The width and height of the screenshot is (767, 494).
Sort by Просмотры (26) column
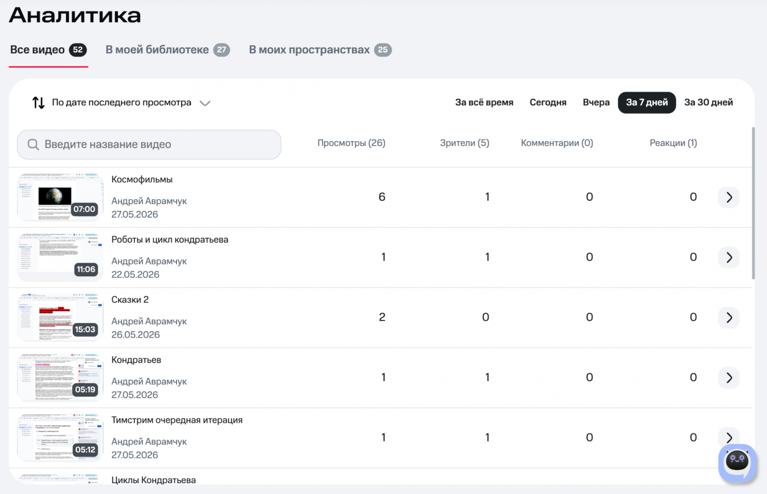[351, 143]
